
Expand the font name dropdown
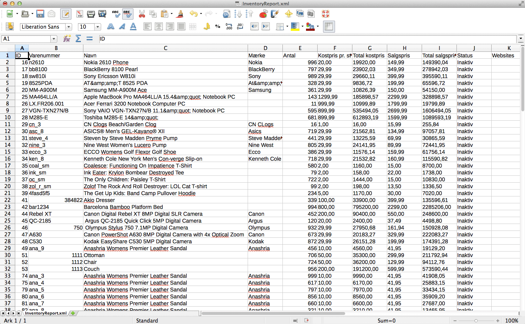pos(68,27)
